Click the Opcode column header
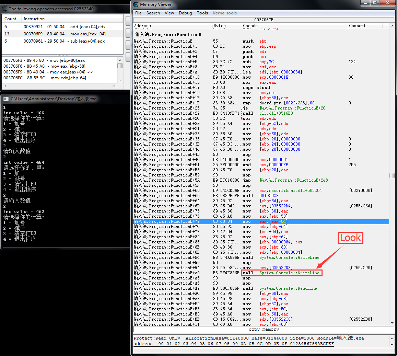This screenshot has width=397, height=356. pos(250,26)
